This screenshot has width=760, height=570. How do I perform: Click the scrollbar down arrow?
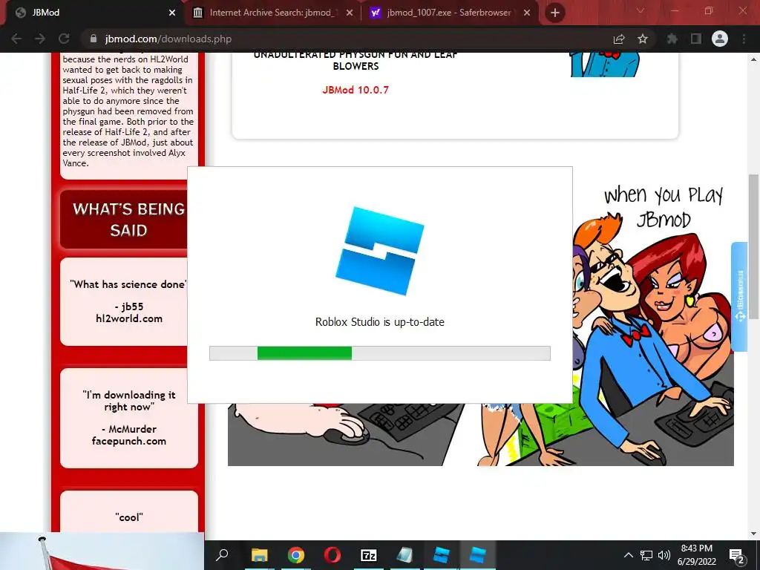pyautogui.click(x=754, y=534)
